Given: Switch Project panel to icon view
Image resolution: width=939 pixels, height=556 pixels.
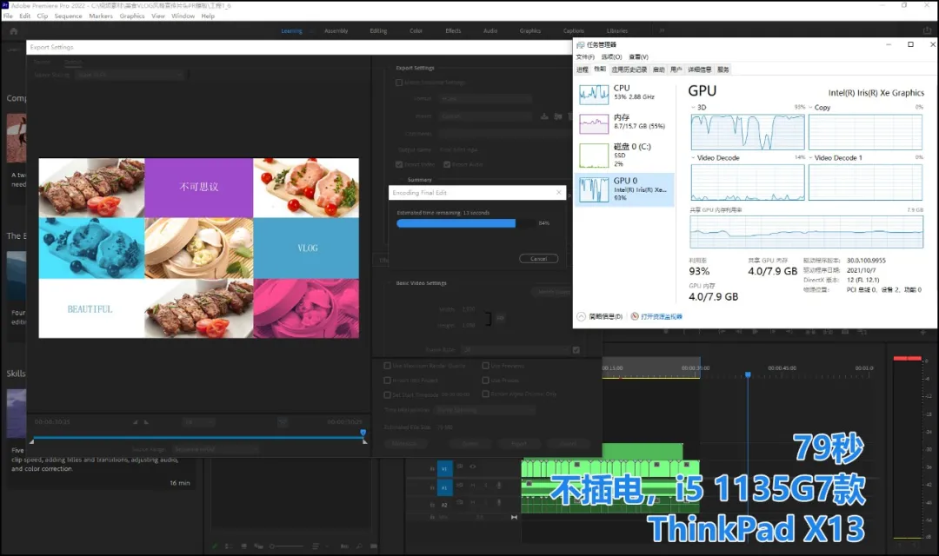Looking at the screenshot, I should click(x=243, y=546).
